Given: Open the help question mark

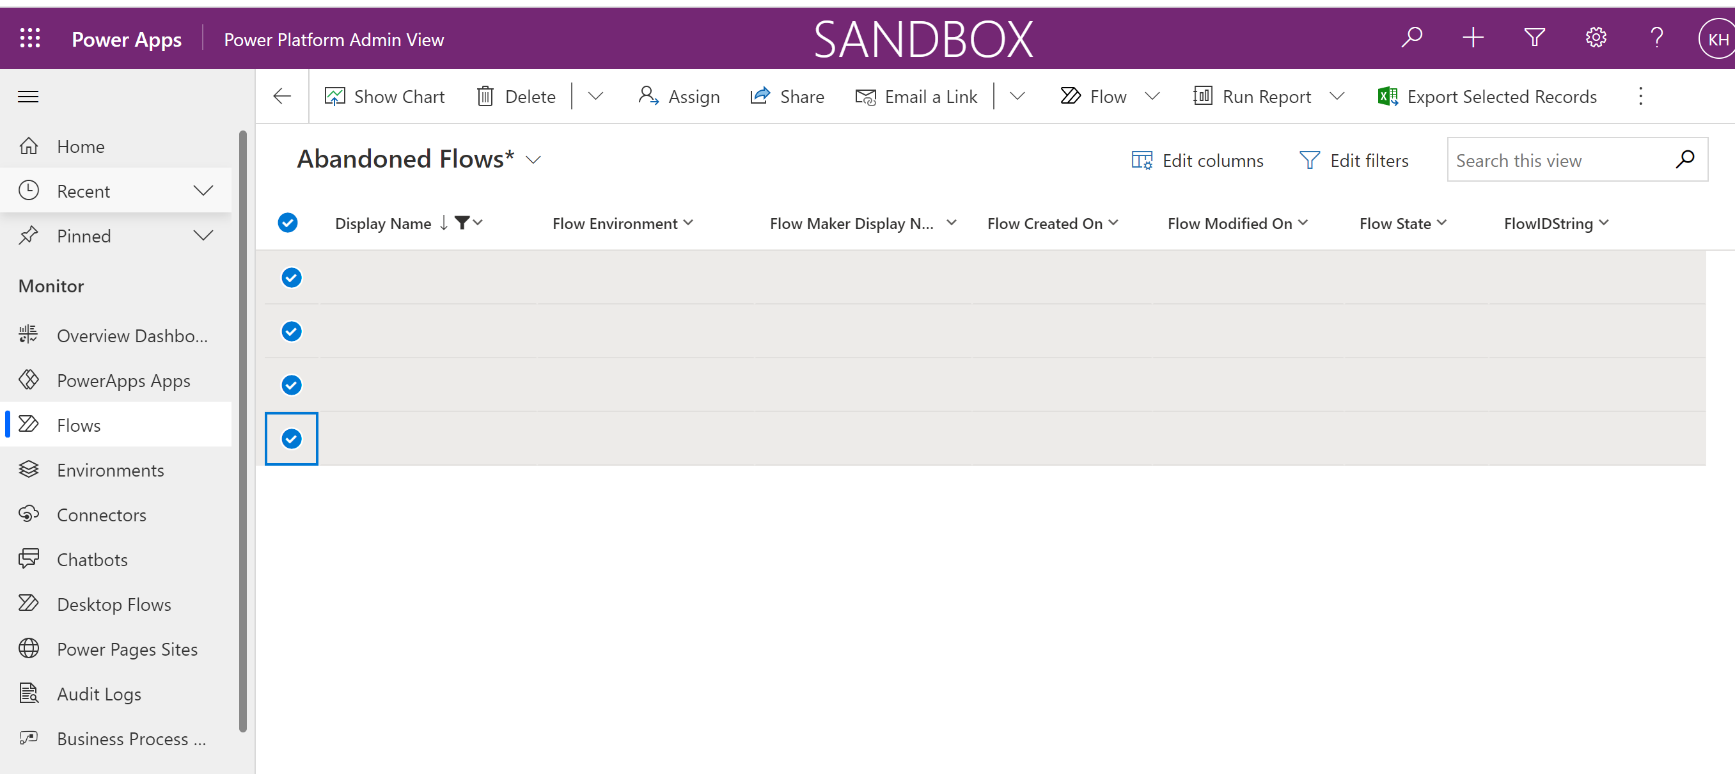Looking at the screenshot, I should 1657,38.
